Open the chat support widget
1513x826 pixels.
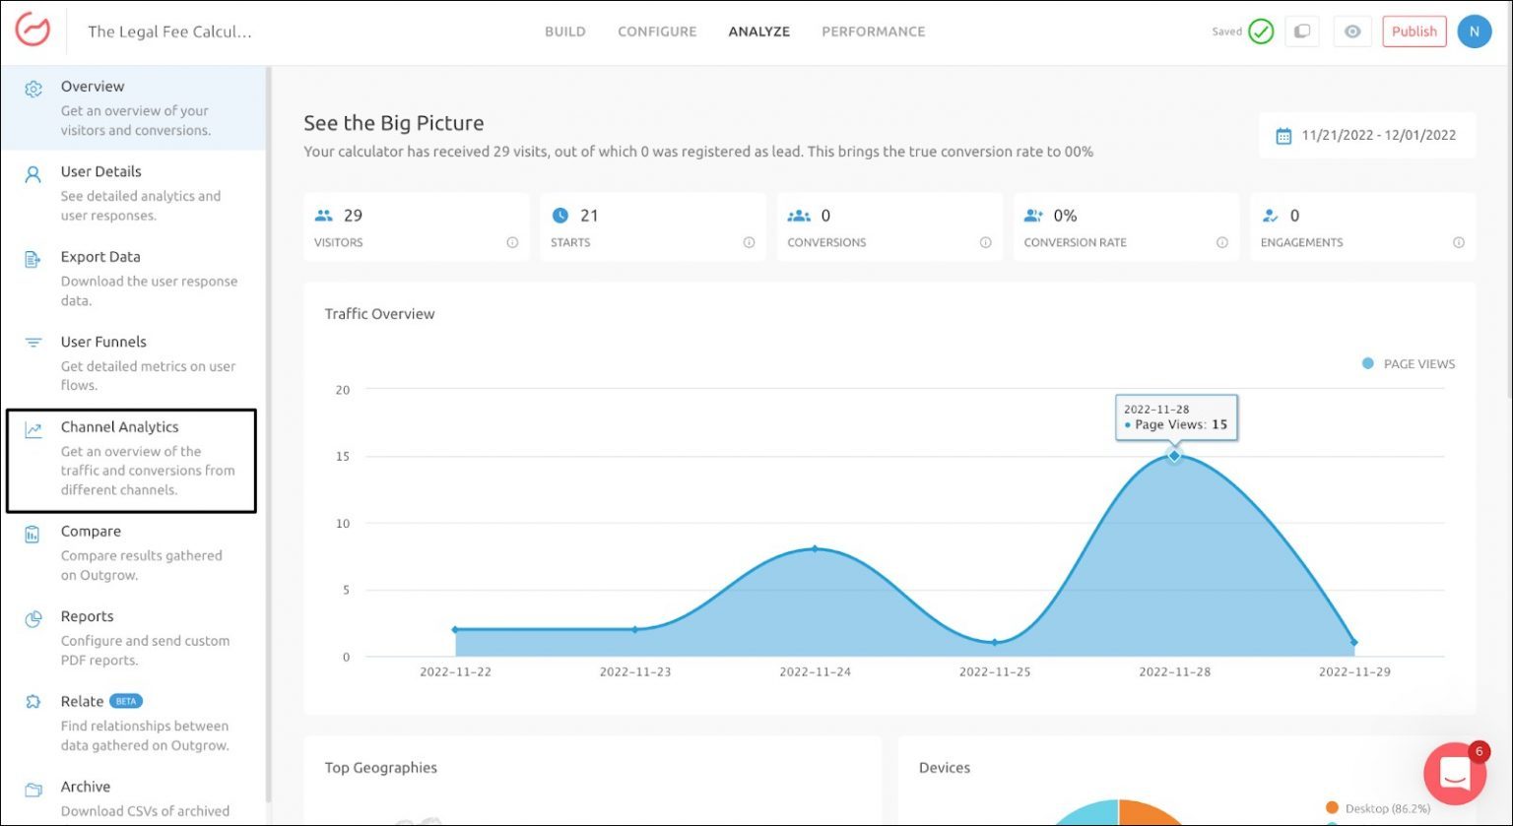coord(1455,774)
